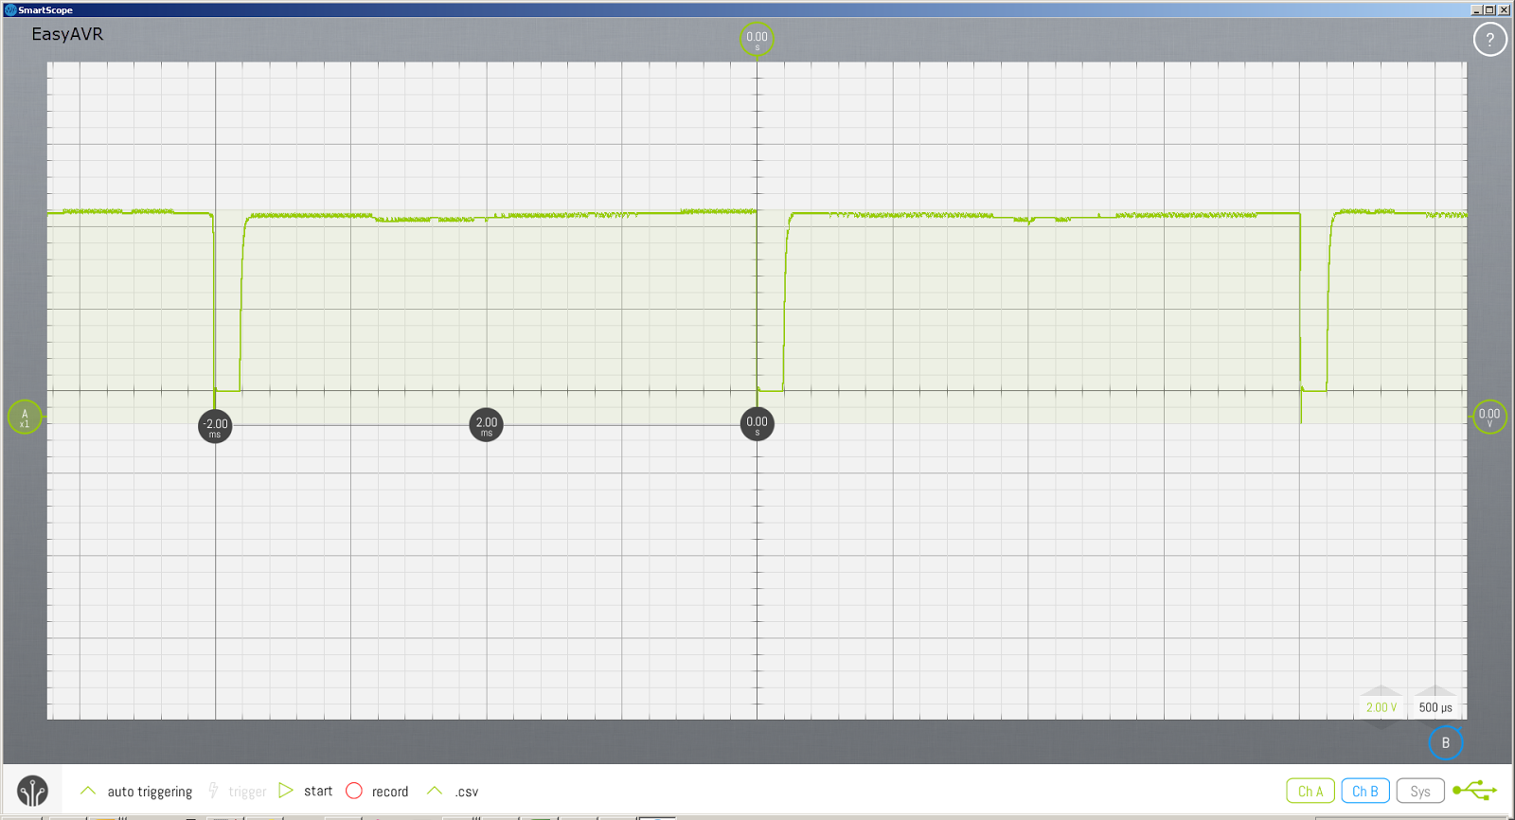Viewport: 1515px width, 820px height.
Task: Click the top trigger position 0.00 s marker
Action: tap(757, 39)
